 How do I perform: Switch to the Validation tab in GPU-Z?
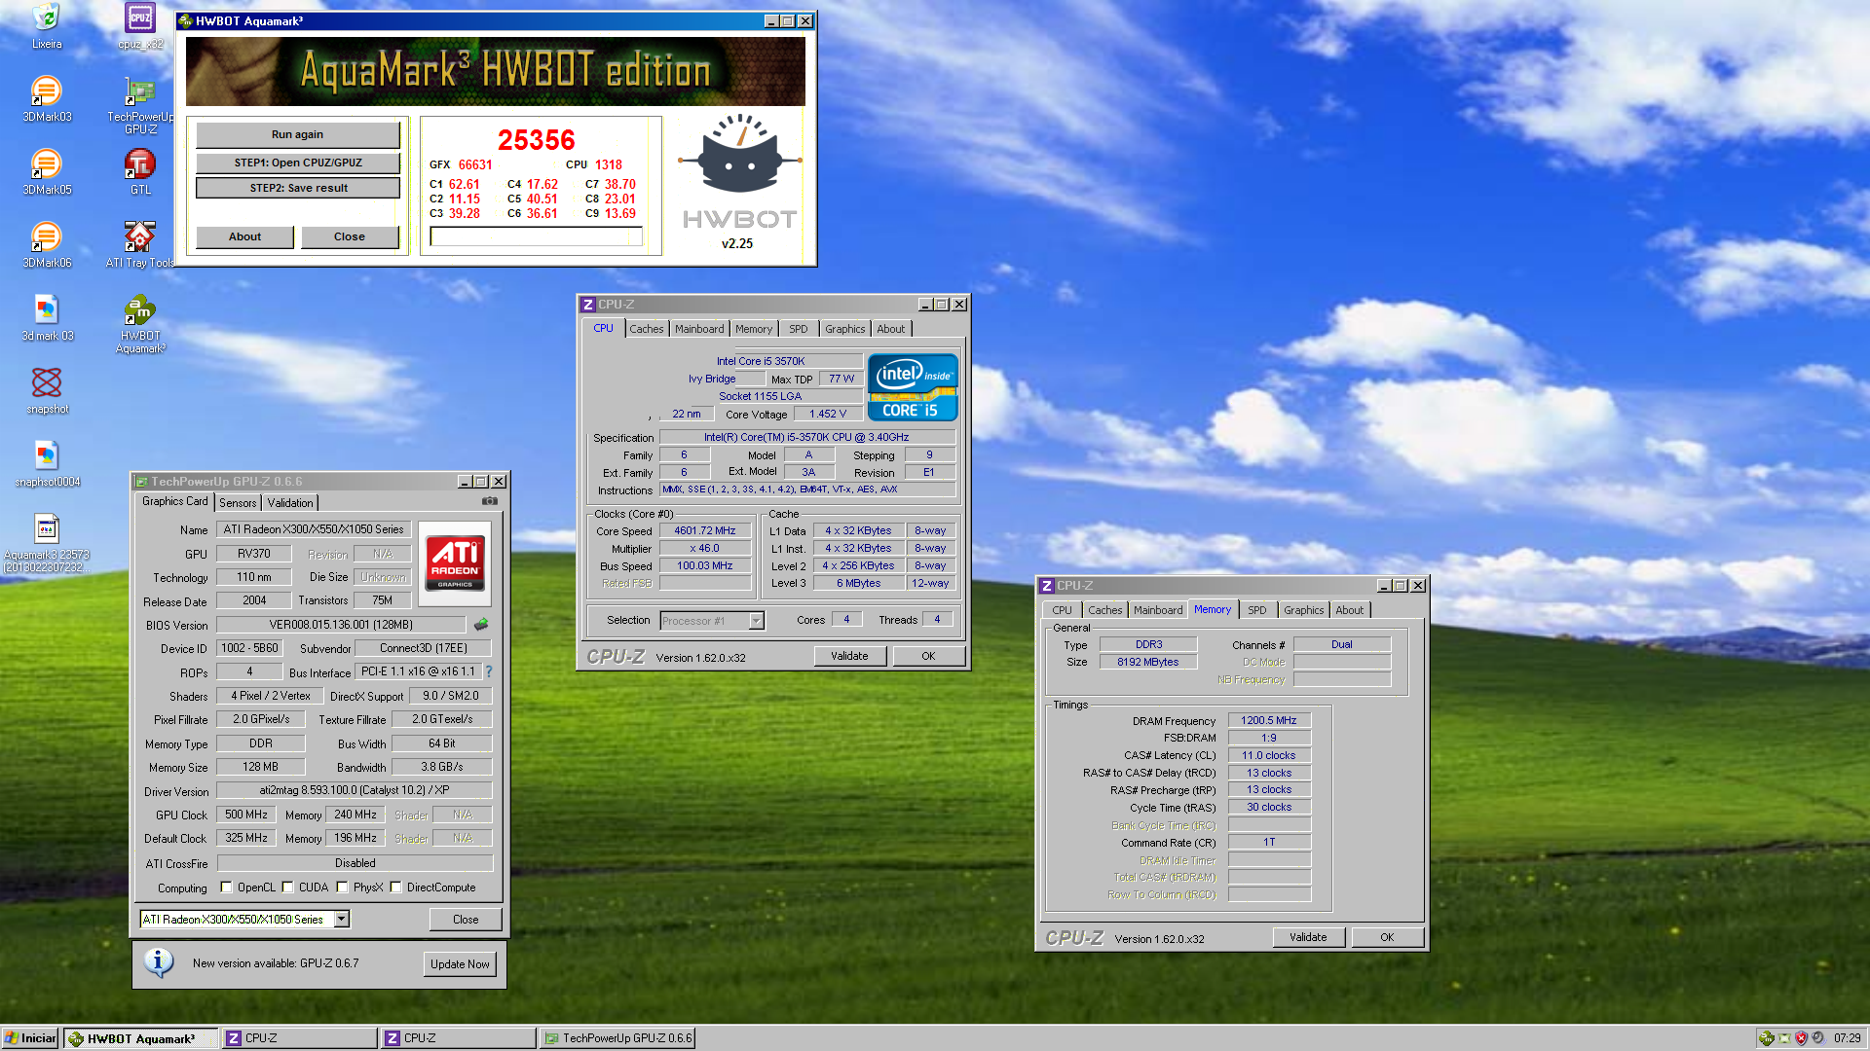click(290, 502)
